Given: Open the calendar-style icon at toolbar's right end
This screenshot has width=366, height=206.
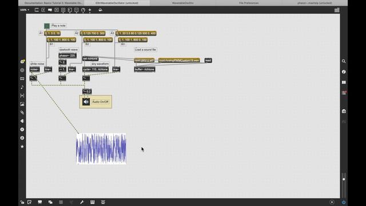Looking at the screenshot, I should (x=337, y=10).
